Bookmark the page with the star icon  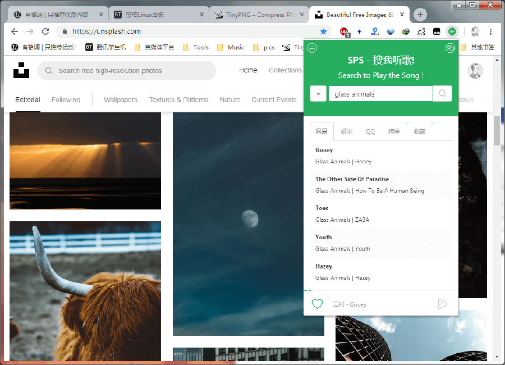tap(324, 32)
